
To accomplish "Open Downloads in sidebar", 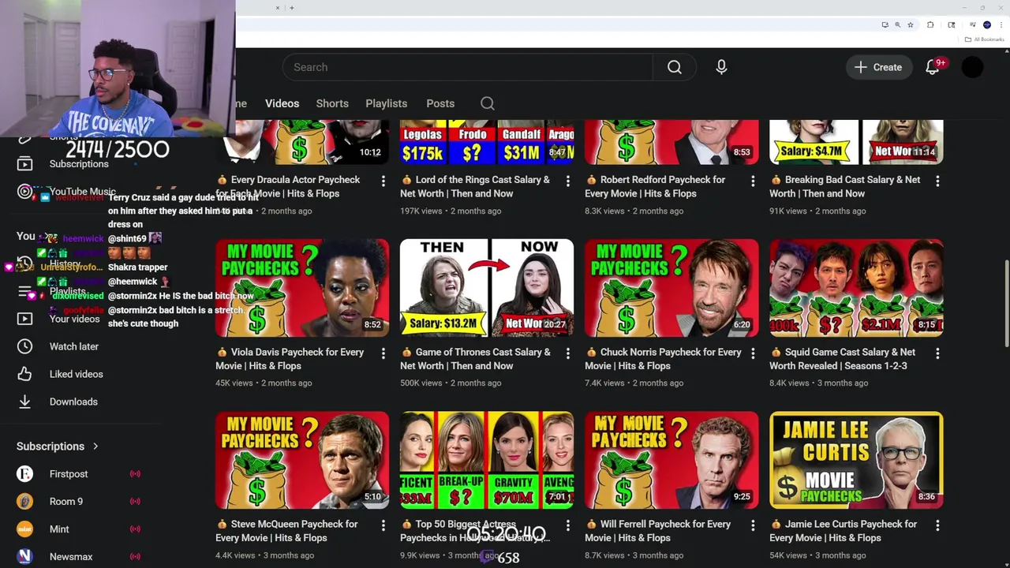I will point(73,402).
